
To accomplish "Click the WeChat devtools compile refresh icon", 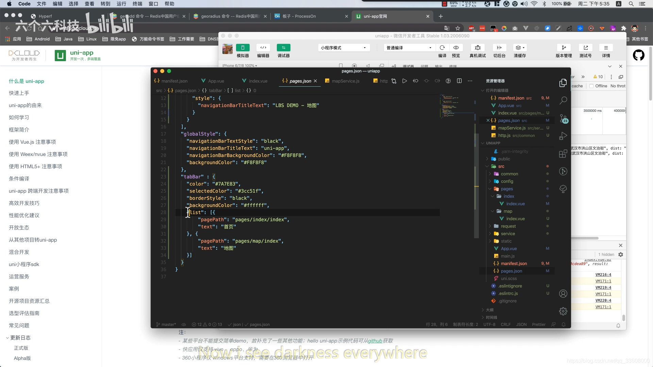I will click(x=442, y=48).
